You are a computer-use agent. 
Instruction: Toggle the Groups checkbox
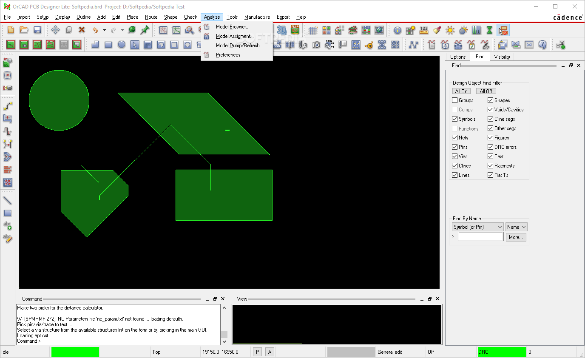(x=455, y=100)
